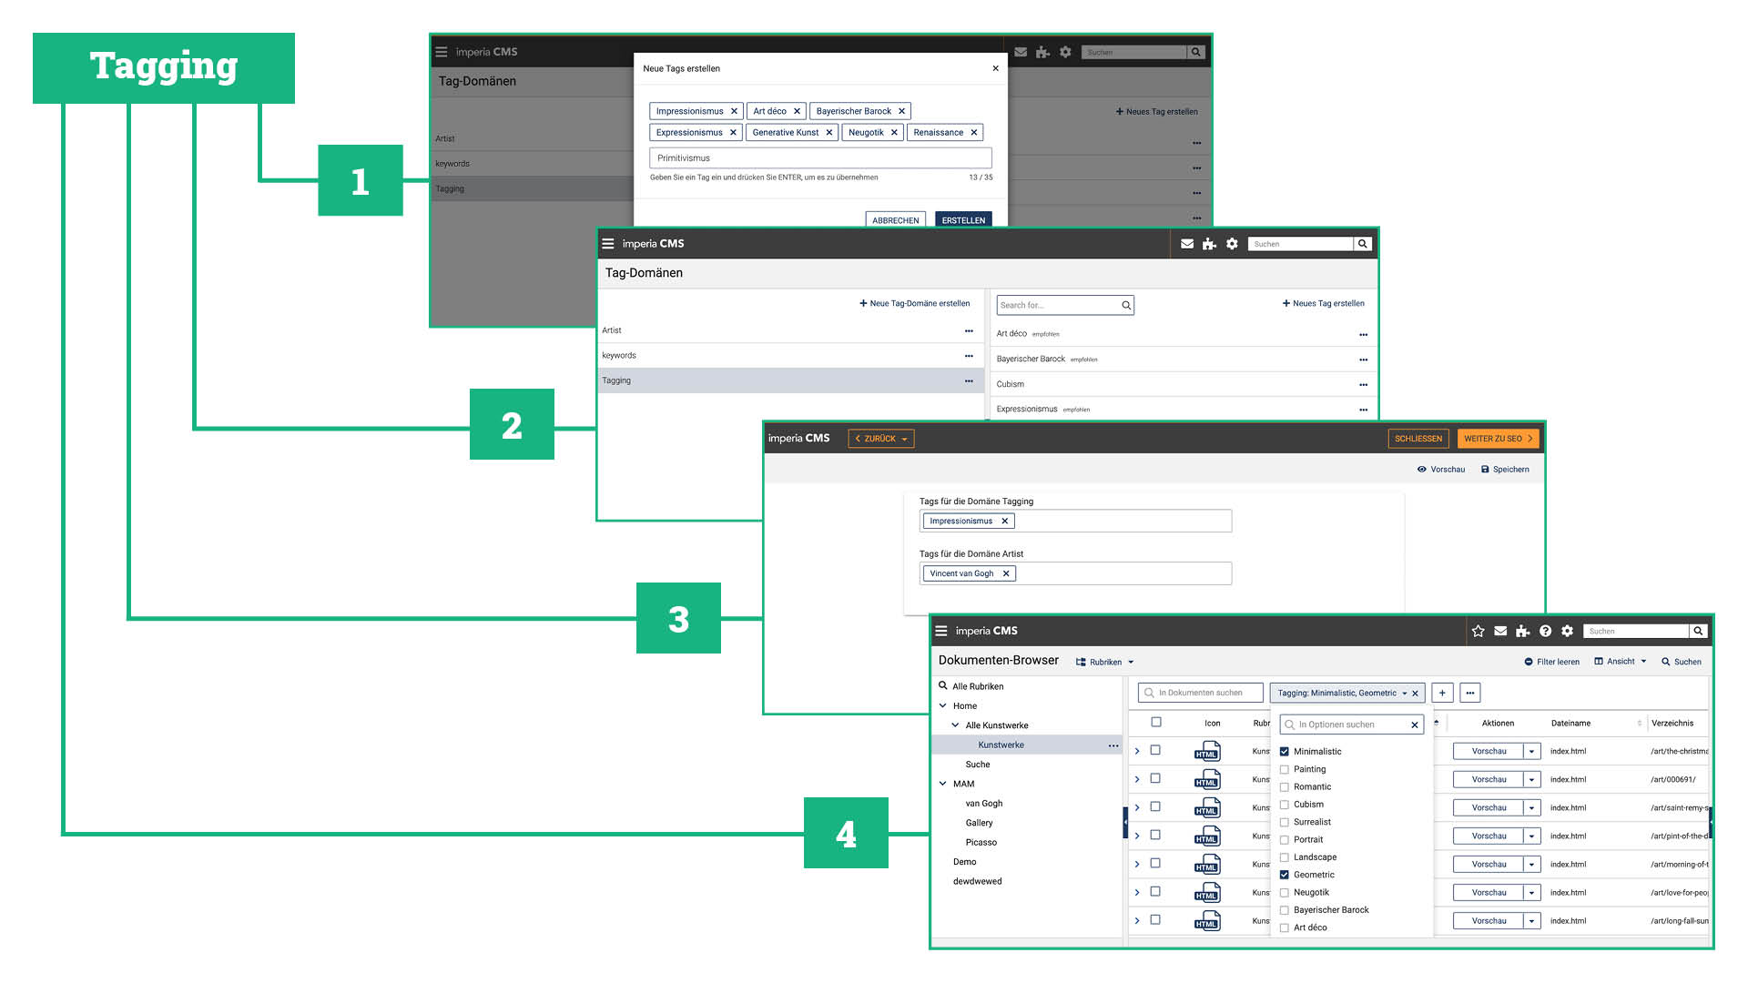This screenshot has height=983, width=1748.
Task: Click the Vorschau eye icon
Action: 1421,470
